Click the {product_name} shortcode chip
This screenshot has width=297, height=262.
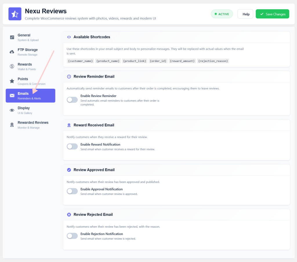108,61
